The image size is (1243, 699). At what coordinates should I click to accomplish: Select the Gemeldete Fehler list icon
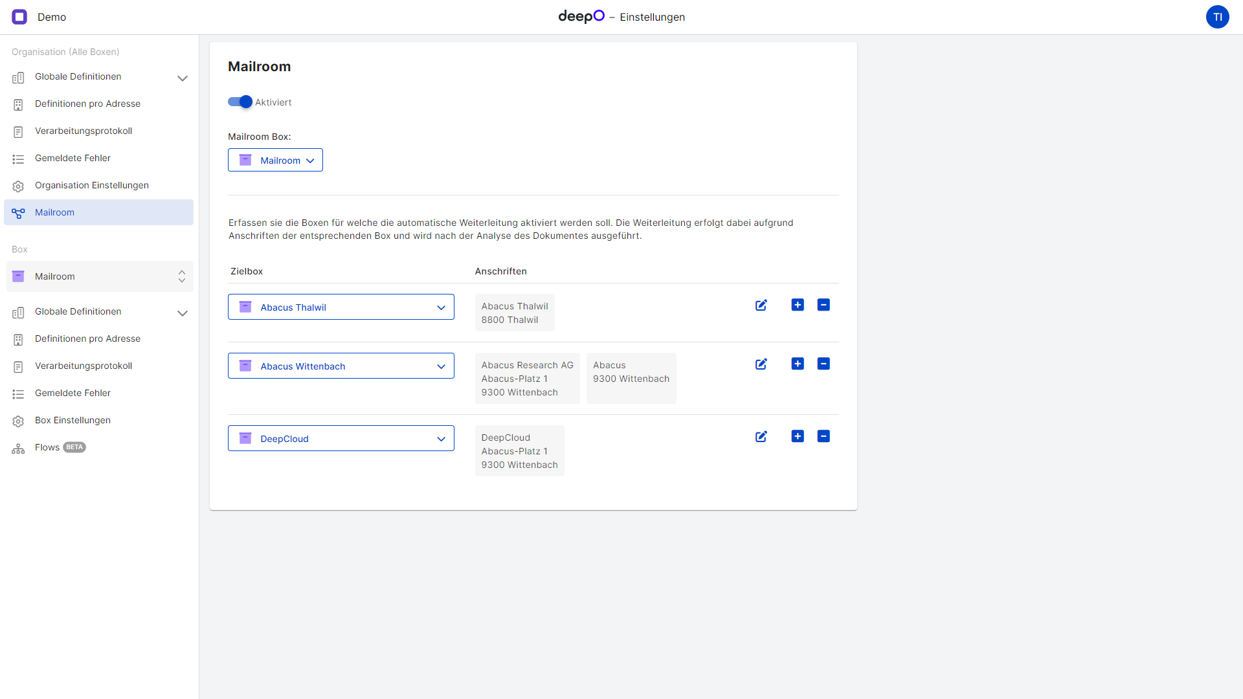click(18, 158)
